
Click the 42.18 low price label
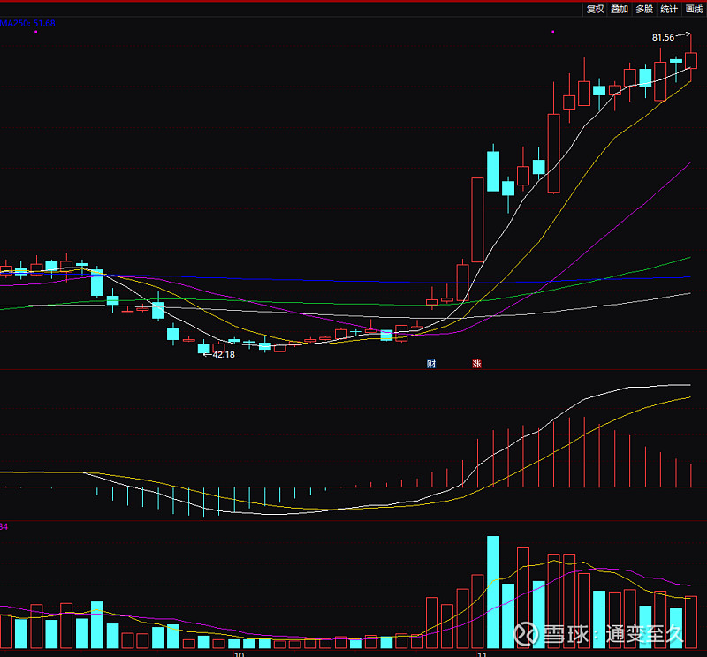224,355
